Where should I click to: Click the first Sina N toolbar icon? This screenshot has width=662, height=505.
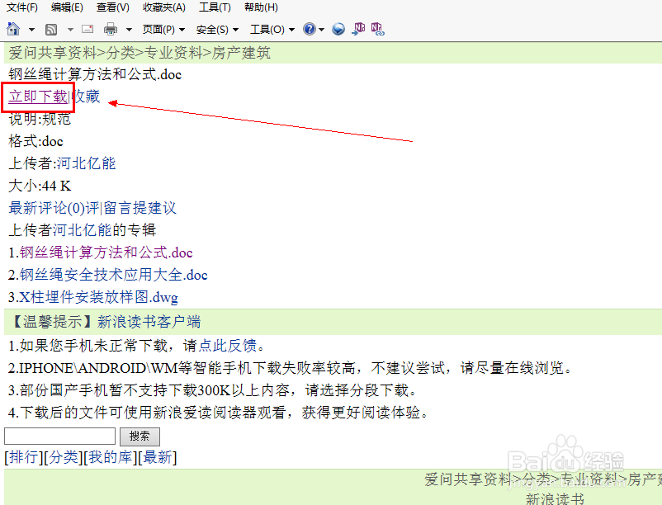click(x=359, y=29)
